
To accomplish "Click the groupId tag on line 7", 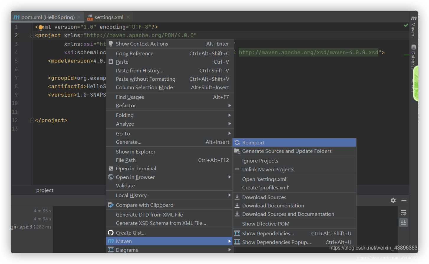I will (63, 78).
